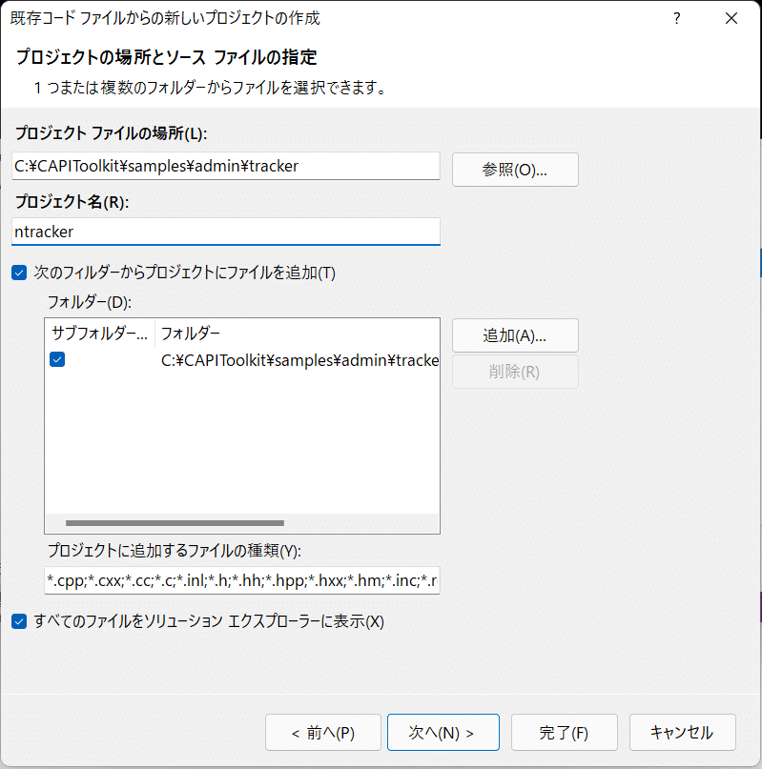
Task: Toggle subfolder checkbox for tracker folder row
Action: click(x=57, y=359)
